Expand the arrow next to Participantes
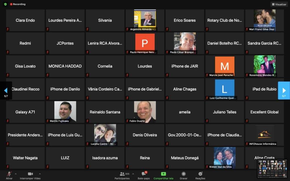 [133, 174]
